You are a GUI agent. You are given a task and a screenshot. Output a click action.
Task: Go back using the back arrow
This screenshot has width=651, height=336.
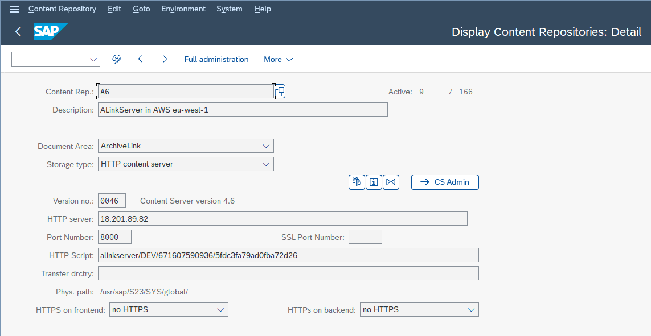click(x=18, y=31)
